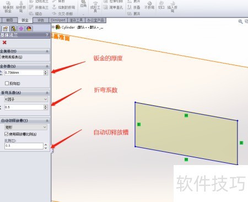Click the thickness field spinner arrows
Screen dimensions: 248x202
tap(46, 72)
